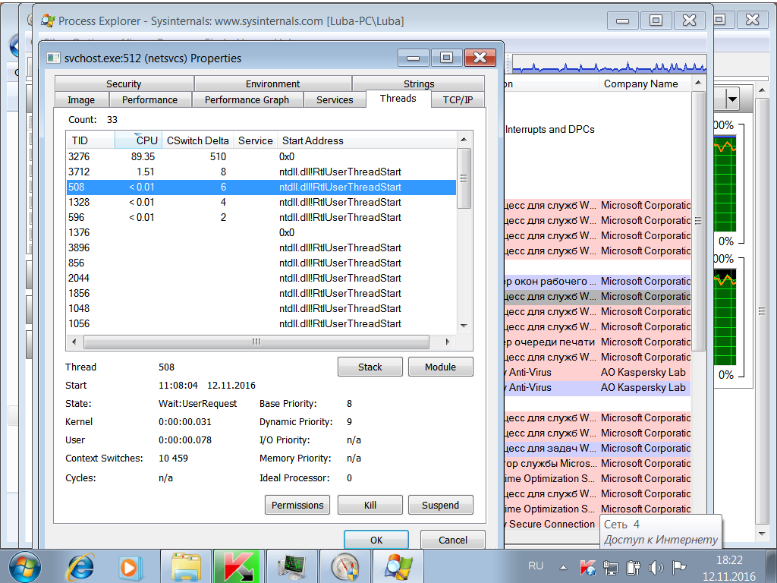
Task: Select thread row with TID 1856
Action: click(261, 293)
